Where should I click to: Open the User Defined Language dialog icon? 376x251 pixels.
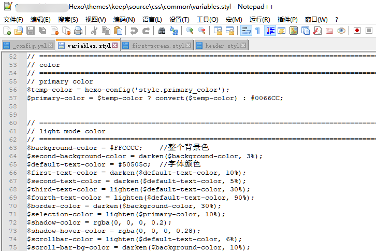[282, 31]
